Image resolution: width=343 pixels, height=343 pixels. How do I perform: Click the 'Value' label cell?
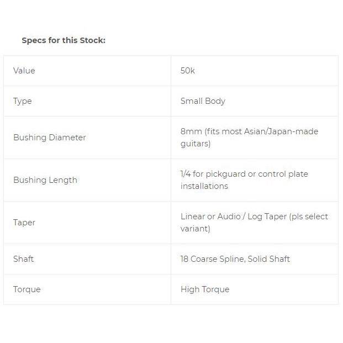[24, 71]
